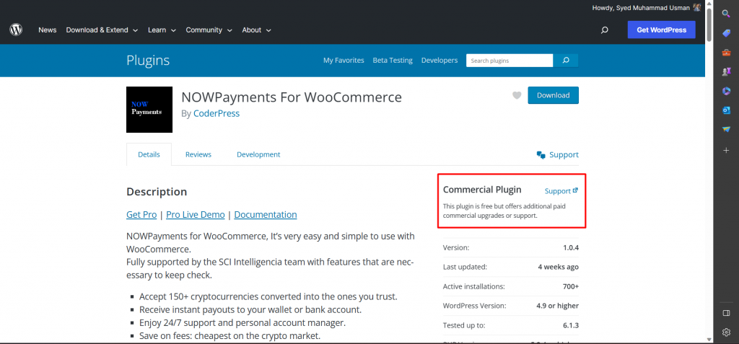Open My Favorites in plugins nav

344,61
